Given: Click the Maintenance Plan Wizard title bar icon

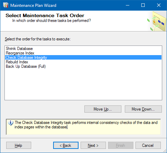Looking at the screenshot, I should point(6,5).
